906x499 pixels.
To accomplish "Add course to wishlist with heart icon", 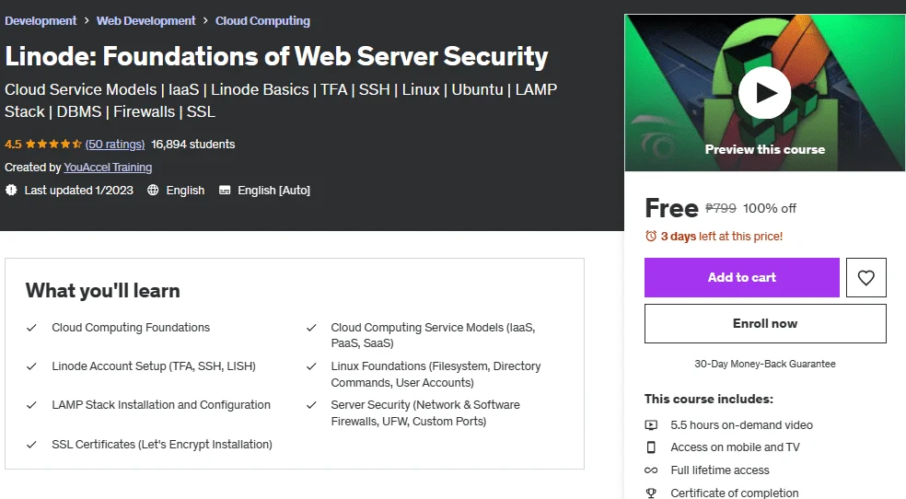I will [865, 277].
